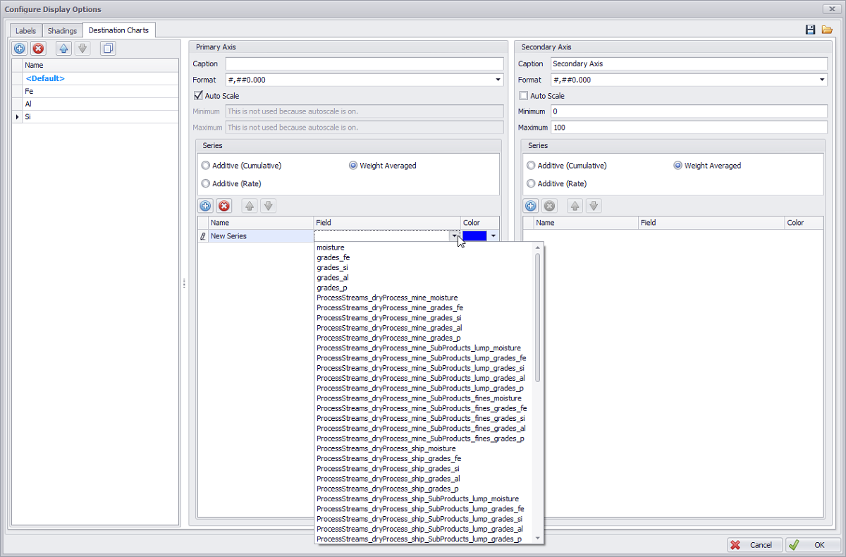This screenshot has width=846, height=557.
Task: Open Secondary Axis Format dropdown
Action: click(x=822, y=80)
